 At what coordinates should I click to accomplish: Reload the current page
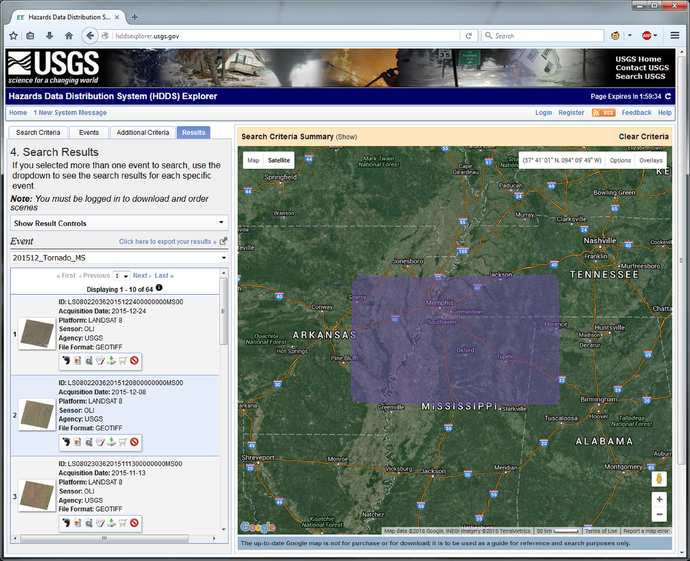coord(469,36)
